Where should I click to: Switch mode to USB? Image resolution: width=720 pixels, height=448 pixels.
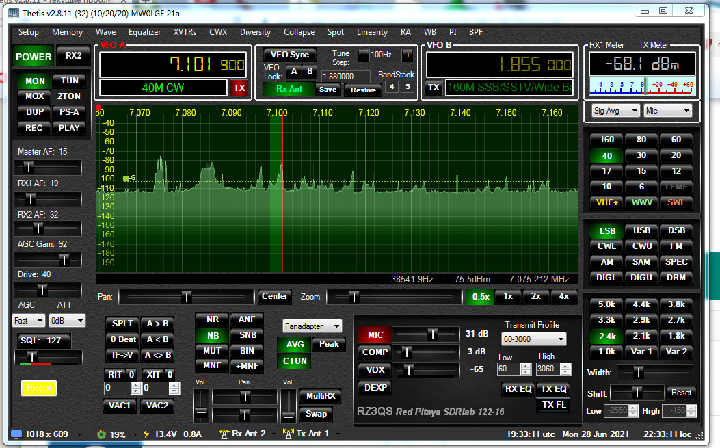pos(641,230)
